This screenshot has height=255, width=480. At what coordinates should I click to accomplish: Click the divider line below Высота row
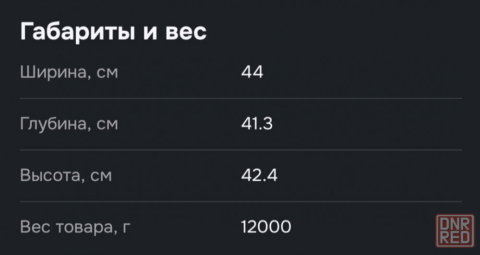240,201
